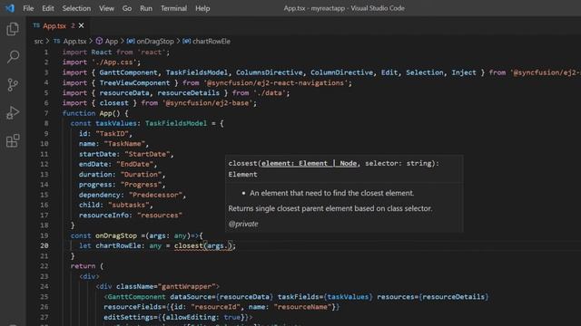Click 'editSettings' attribute on line 27
This screenshot has height=326, width=581.
pos(128,317)
